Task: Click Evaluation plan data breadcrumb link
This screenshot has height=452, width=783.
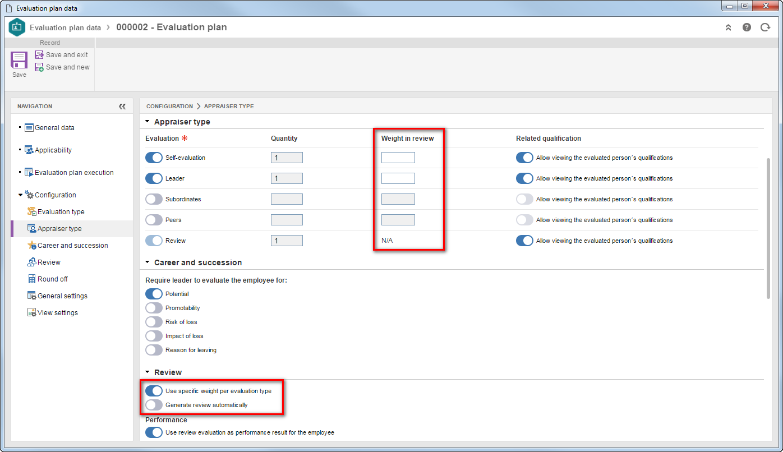Action: [65, 27]
